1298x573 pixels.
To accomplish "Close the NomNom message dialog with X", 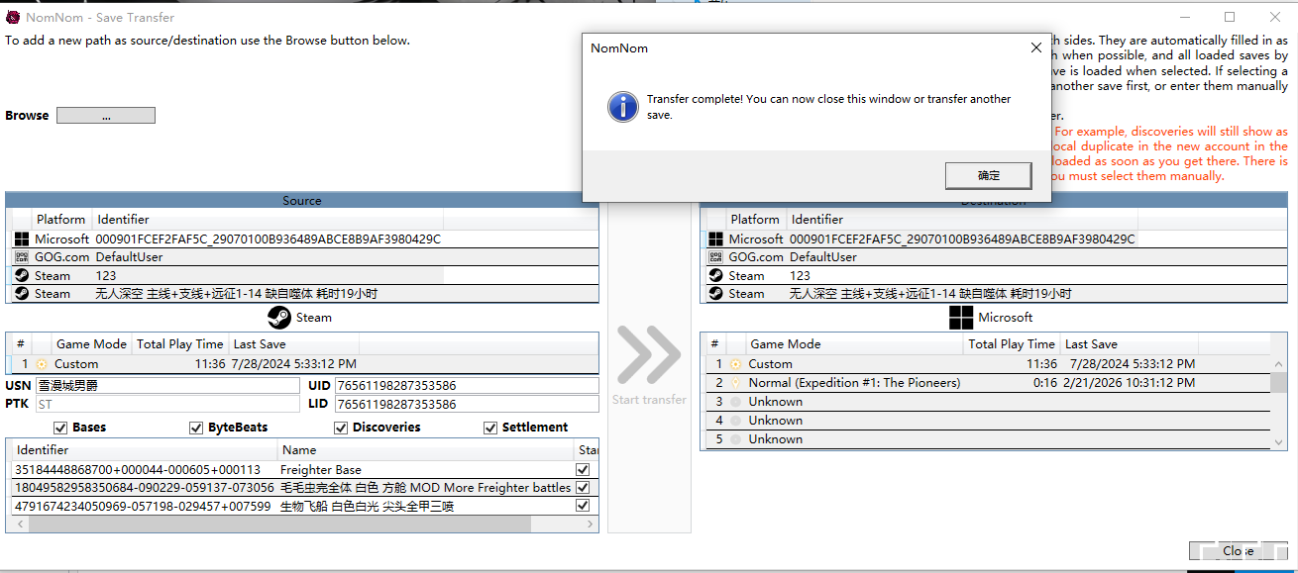I will point(1036,48).
